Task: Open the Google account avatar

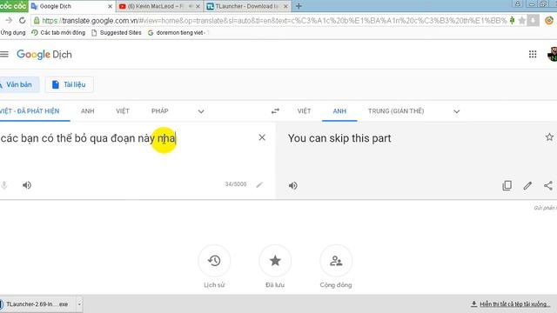Action: (x=553, y=54)
